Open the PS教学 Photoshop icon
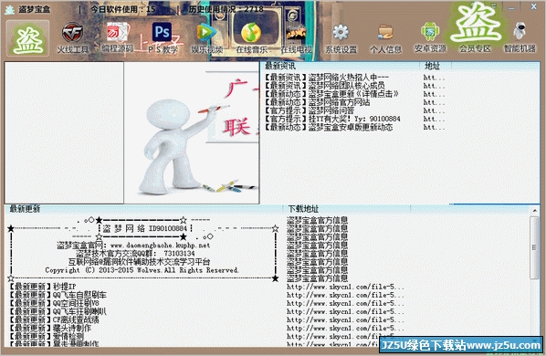 click(163, 38)
